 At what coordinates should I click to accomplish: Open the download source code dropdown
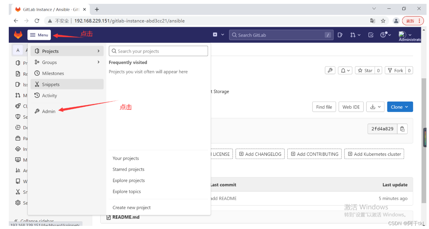(x=375, y=106)
